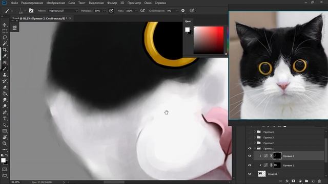Open the Редактирование menu

click(x=32, y=3)
